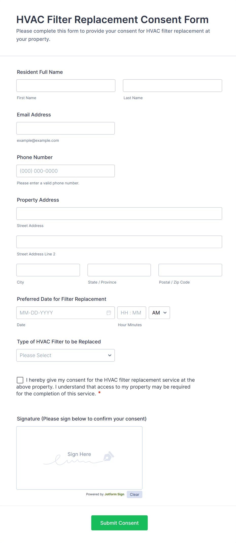Click the Jotform Sign logo

pos(114,494)
